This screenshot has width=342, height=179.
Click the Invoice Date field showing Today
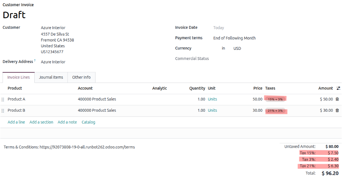click(x=218, y=28)
